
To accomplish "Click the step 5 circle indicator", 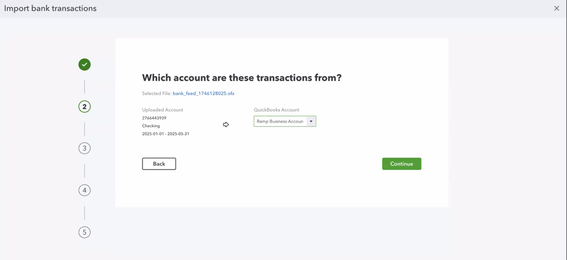I will (x=84, y=232).
